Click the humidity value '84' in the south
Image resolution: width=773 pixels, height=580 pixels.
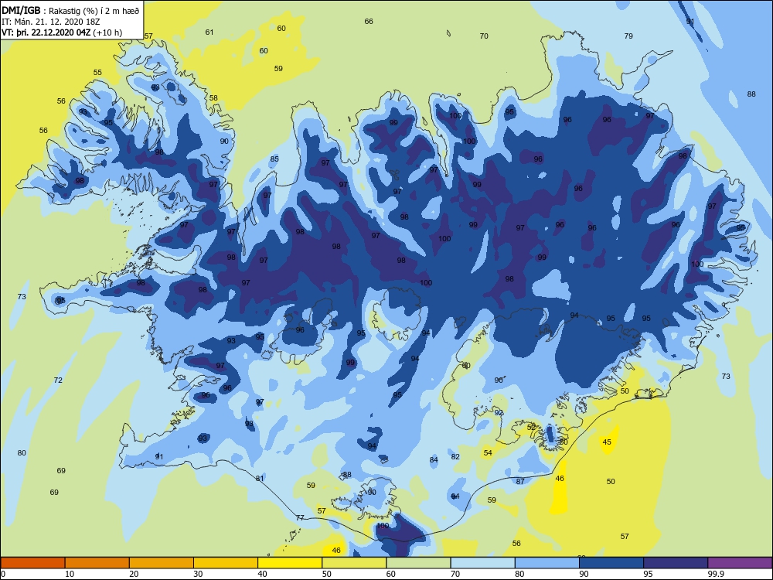(434, 459)
